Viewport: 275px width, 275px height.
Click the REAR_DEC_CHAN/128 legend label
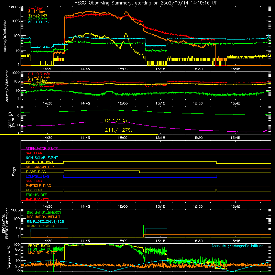tap(45, 221)
